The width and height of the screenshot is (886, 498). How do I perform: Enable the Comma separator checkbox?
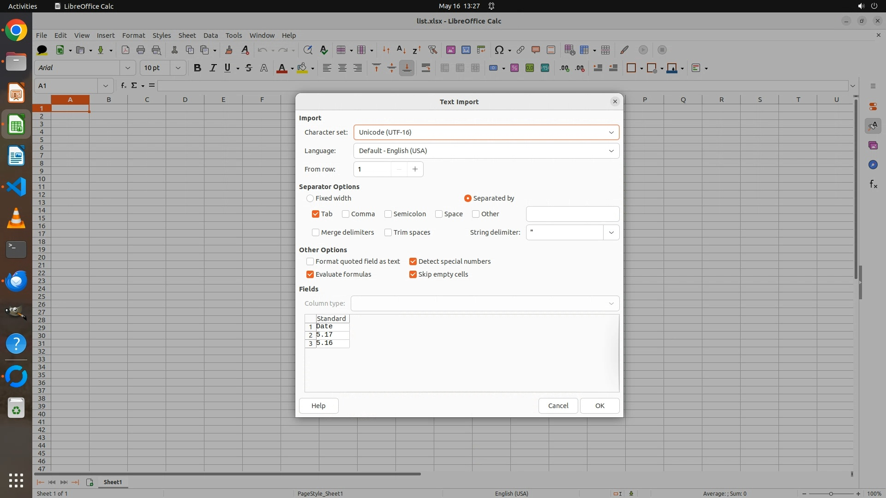(346, 214)
